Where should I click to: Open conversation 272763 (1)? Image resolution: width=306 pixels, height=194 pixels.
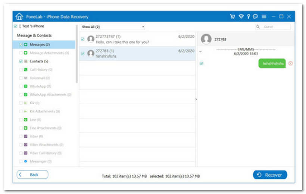pos(137,54)
